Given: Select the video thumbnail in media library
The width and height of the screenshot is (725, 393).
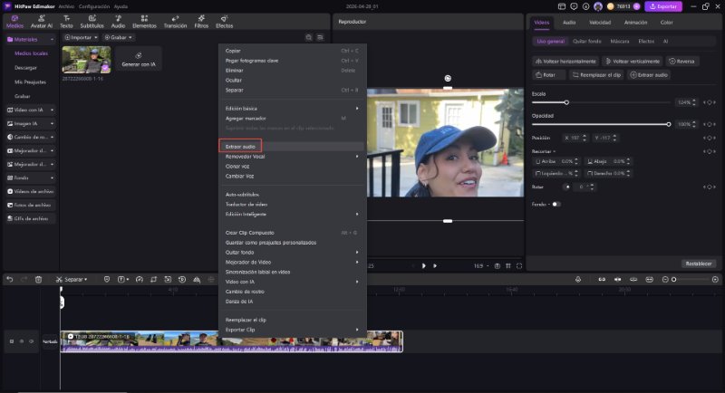Looking at the screenshot, I should [86, 60].
